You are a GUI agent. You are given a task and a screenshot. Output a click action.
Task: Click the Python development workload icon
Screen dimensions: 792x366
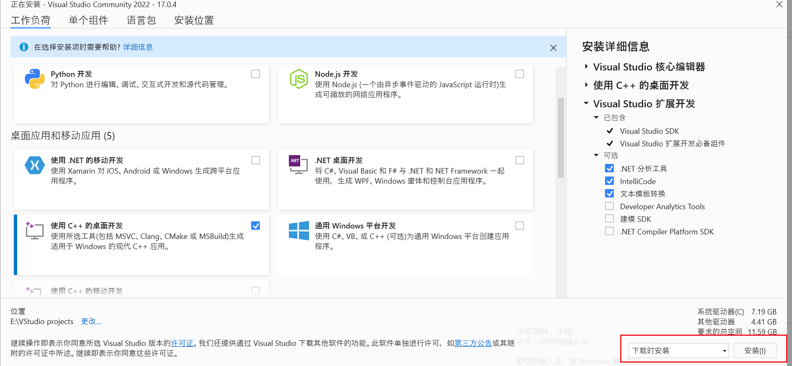click(x=34, y=79)
